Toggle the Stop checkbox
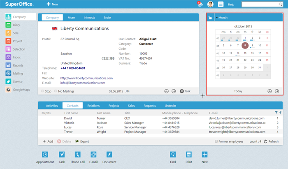Screen dimensions: 288x169 click(42, 91)
